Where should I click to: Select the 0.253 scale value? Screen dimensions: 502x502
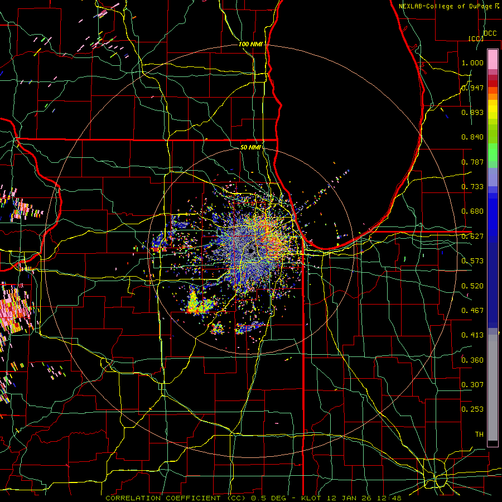point(472,409)
